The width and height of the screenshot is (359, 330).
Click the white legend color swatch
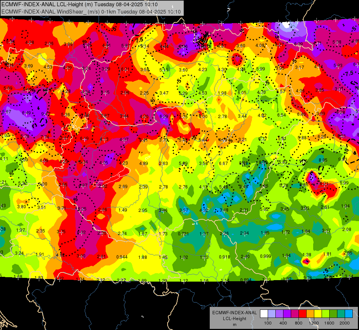click(264, 314)
